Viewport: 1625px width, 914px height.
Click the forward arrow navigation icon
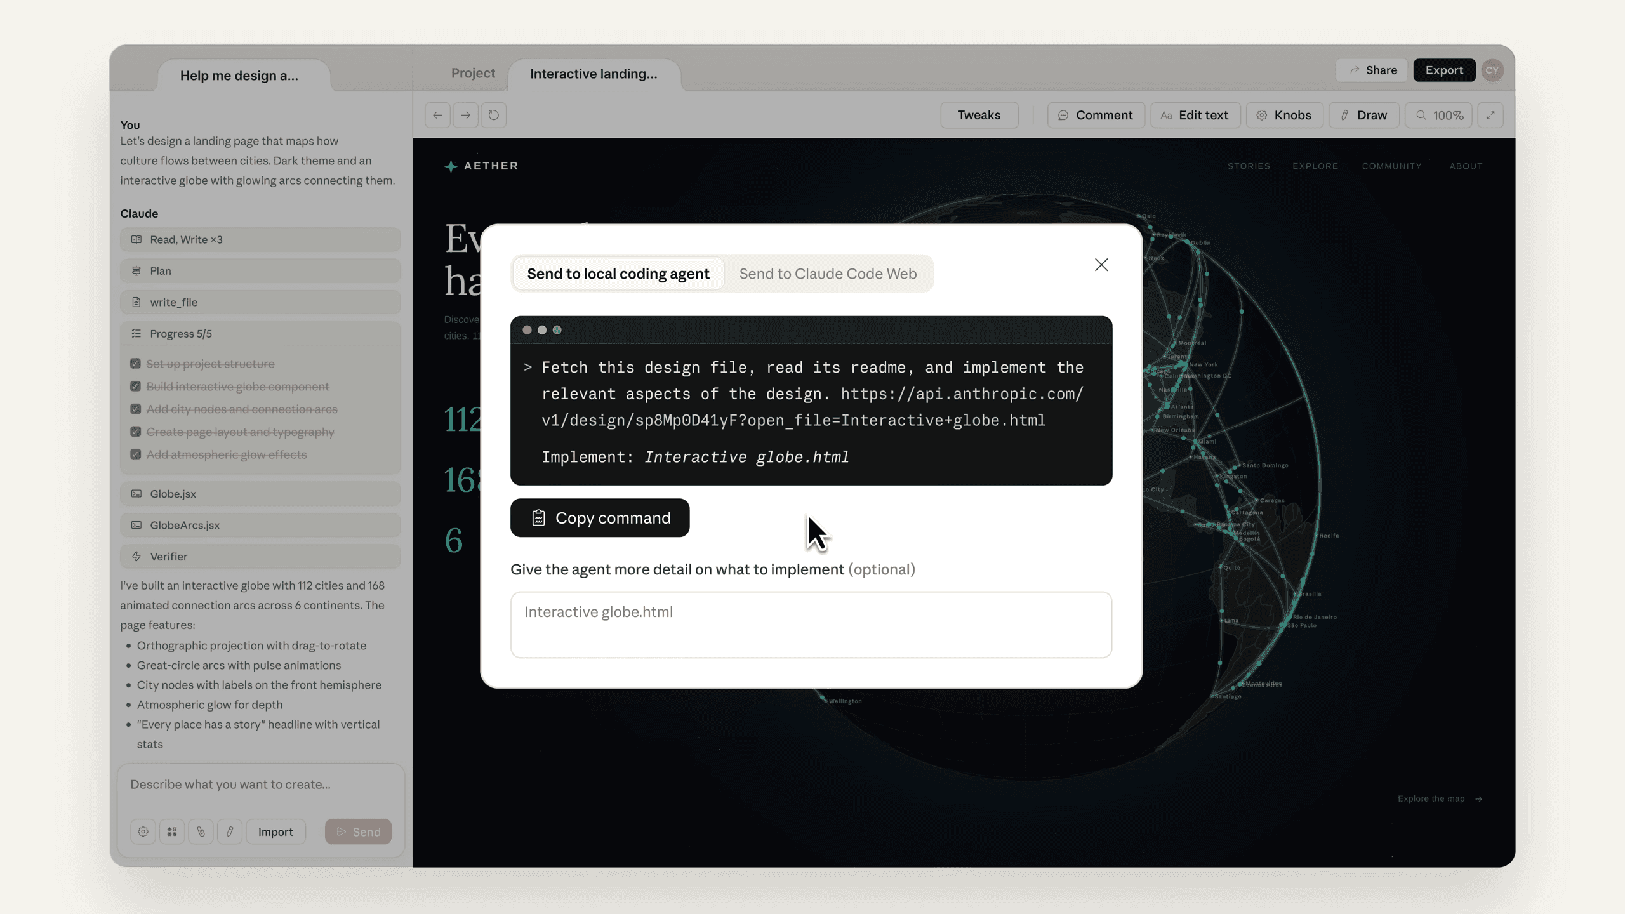point(465,115)
